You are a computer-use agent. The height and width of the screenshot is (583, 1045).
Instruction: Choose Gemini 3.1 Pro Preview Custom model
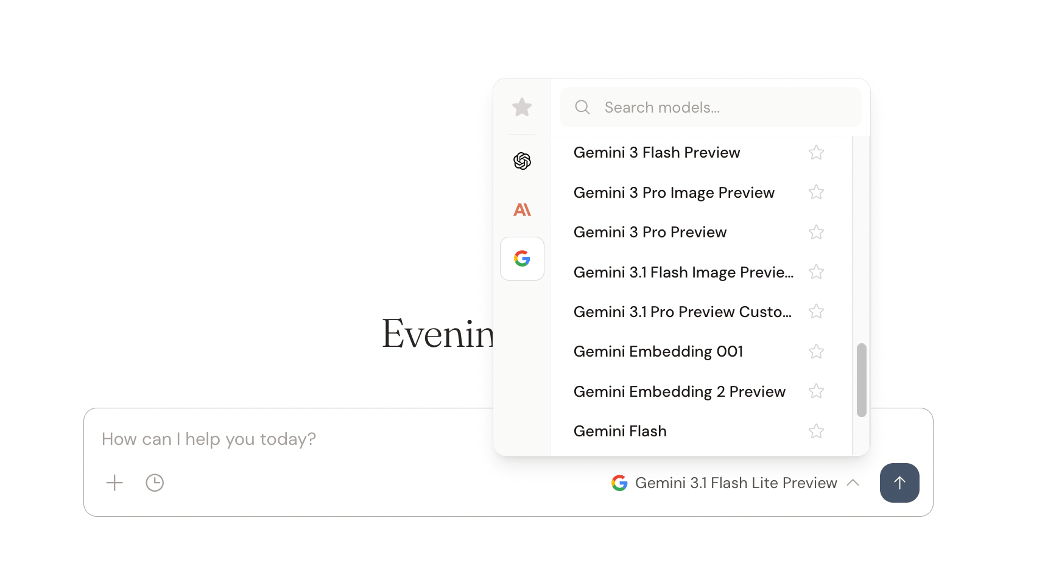click(682, 312)
